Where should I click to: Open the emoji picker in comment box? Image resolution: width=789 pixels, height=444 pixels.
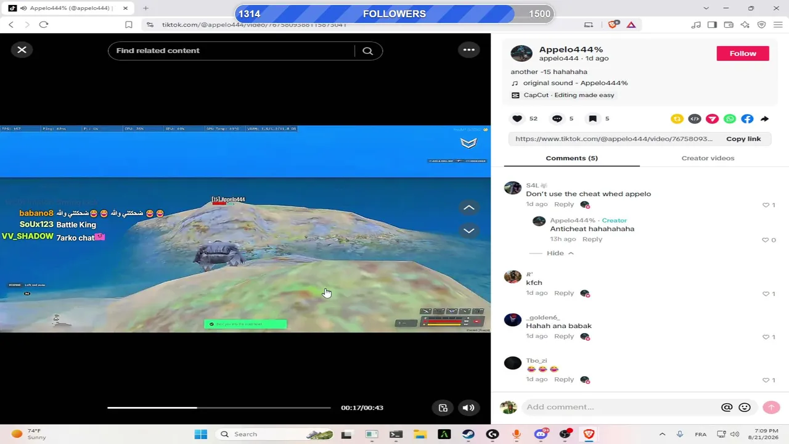(x=745, y=407)
